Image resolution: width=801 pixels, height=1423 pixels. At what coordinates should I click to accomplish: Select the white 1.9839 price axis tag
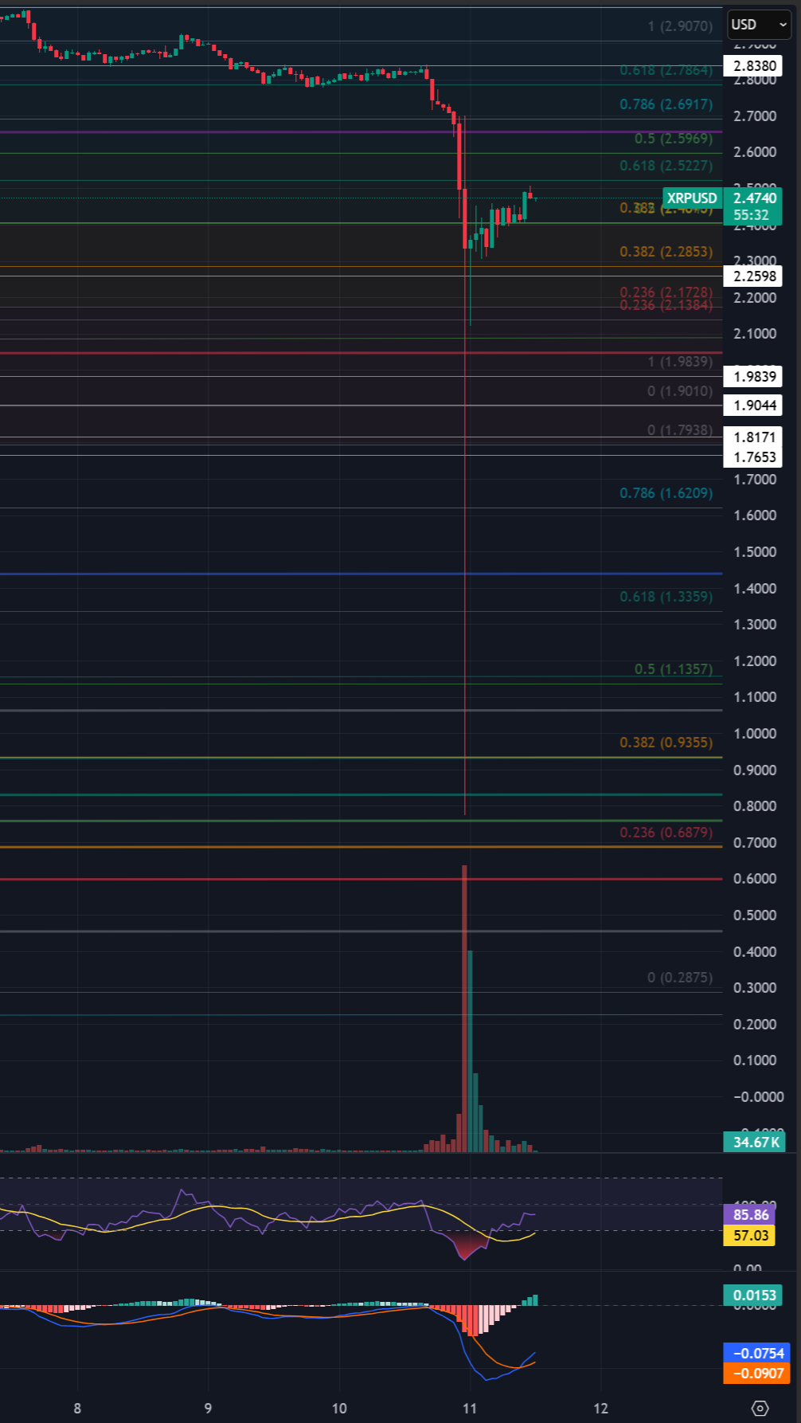754,377
